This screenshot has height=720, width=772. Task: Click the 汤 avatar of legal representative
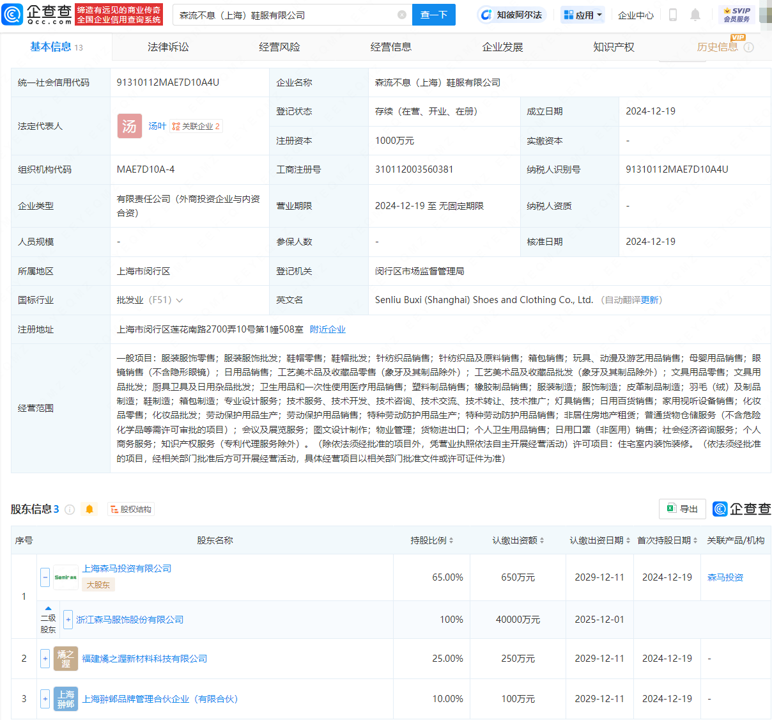point(129,126)
